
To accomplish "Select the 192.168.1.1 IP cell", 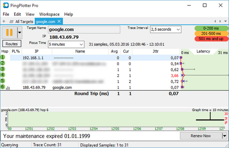I will pyautogui.click(x=33, y=58).
